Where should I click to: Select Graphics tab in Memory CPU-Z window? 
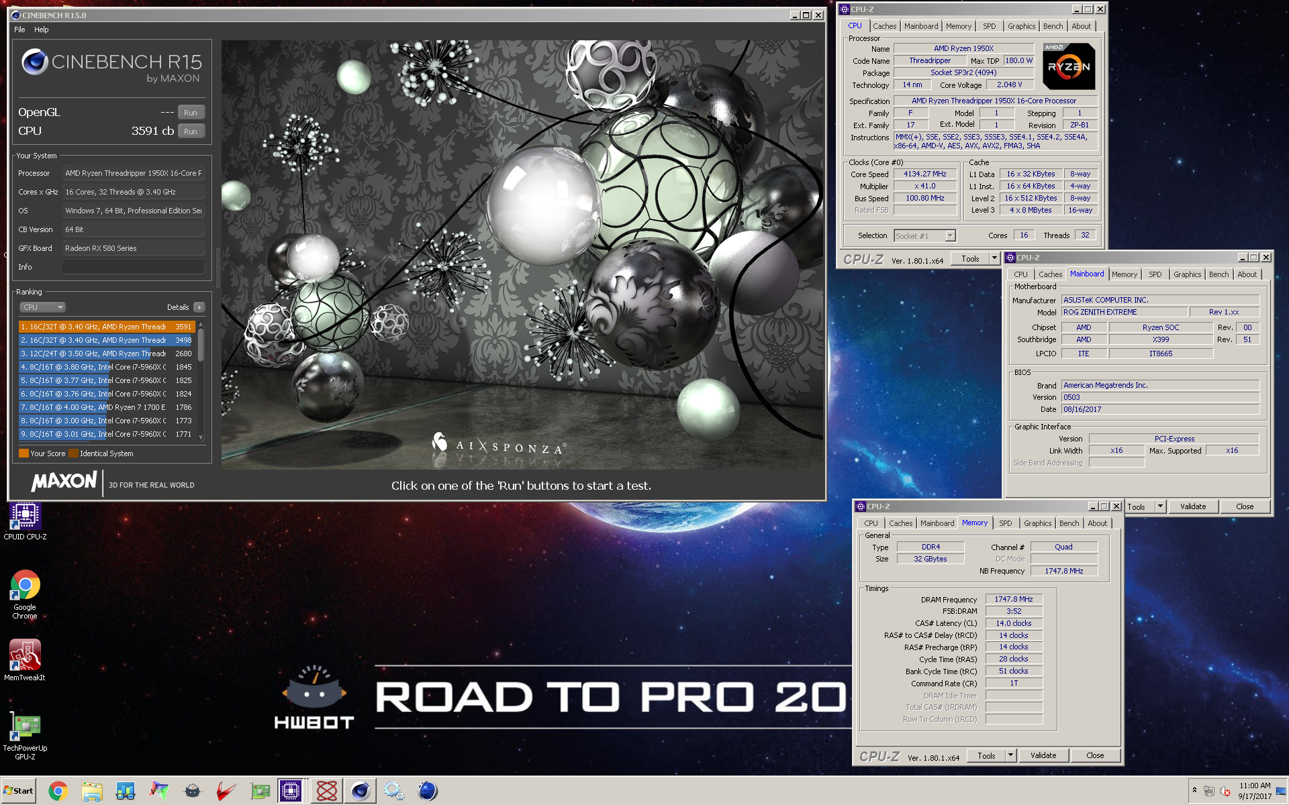tap(1037, 523)
